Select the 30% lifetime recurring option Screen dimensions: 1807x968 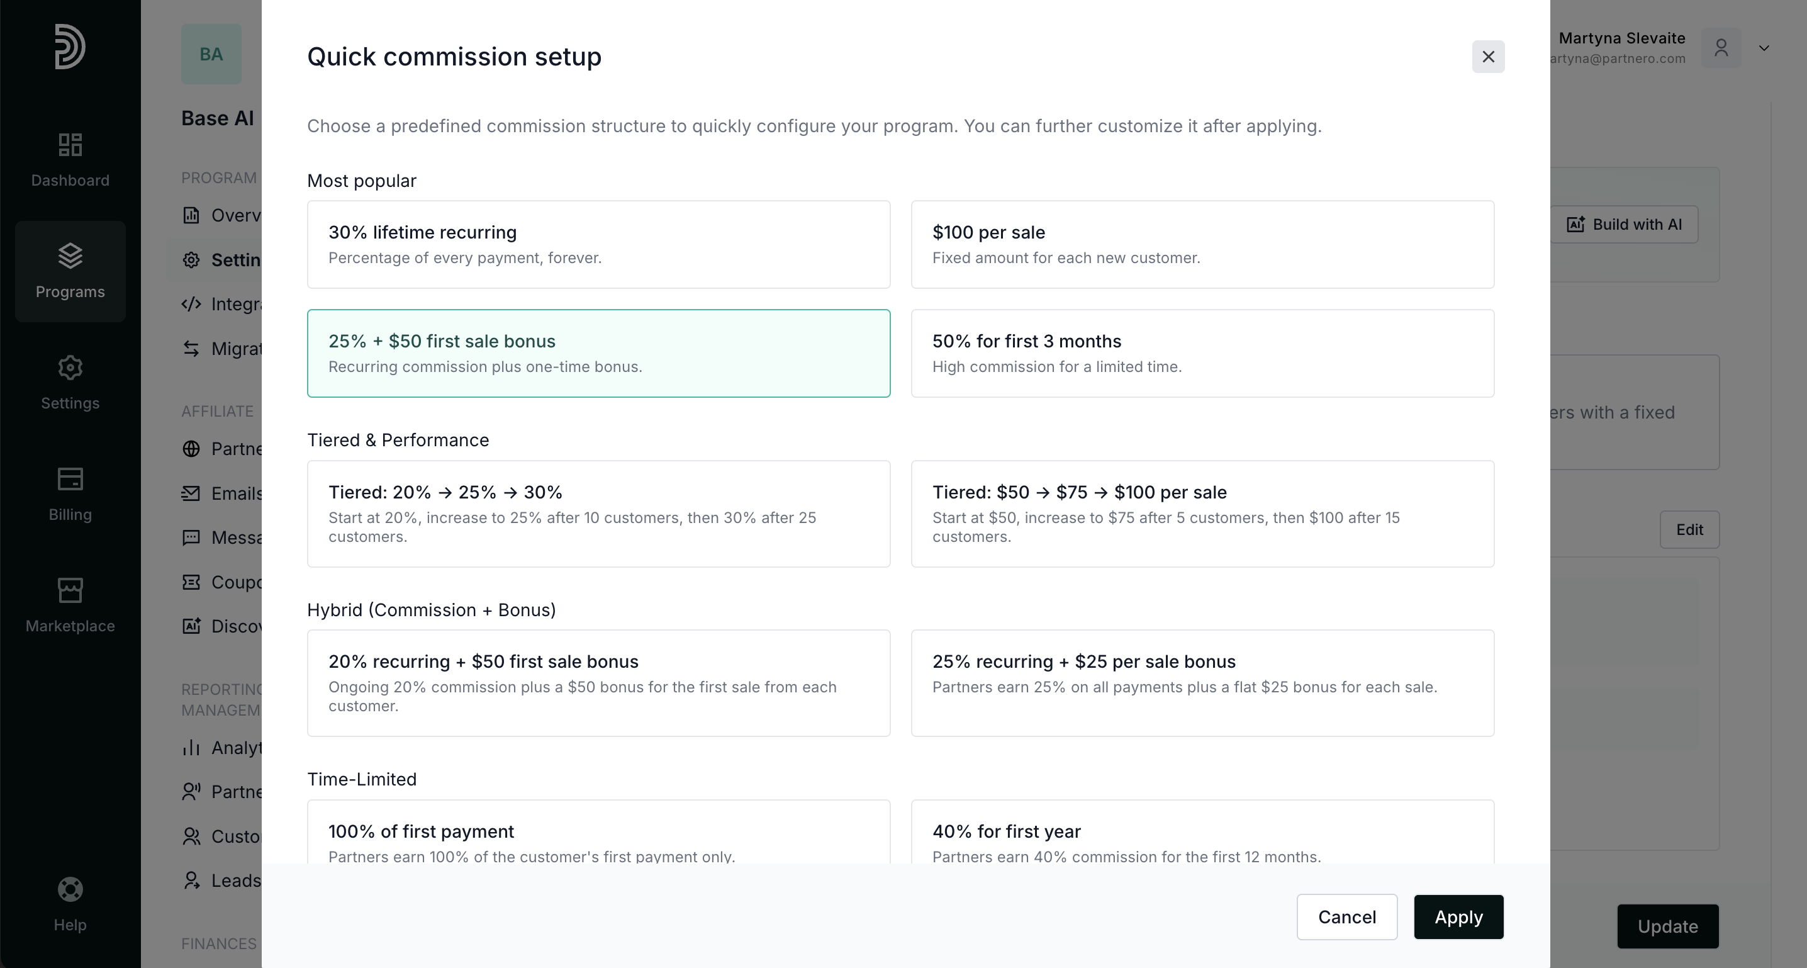[x=598, y=244]
